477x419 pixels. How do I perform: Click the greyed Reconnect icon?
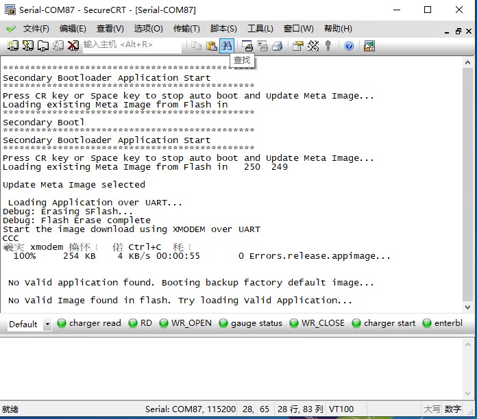pyautogui.click(x=58, y=46)
